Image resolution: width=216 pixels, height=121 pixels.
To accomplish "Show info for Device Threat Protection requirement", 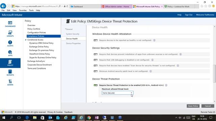I will tap(166, 85).
